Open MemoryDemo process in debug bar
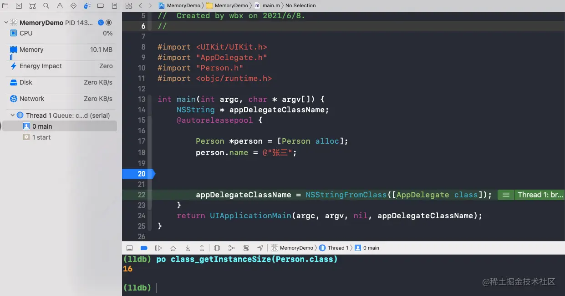Screen dimensions: 565x296 (x=292, y=248)
